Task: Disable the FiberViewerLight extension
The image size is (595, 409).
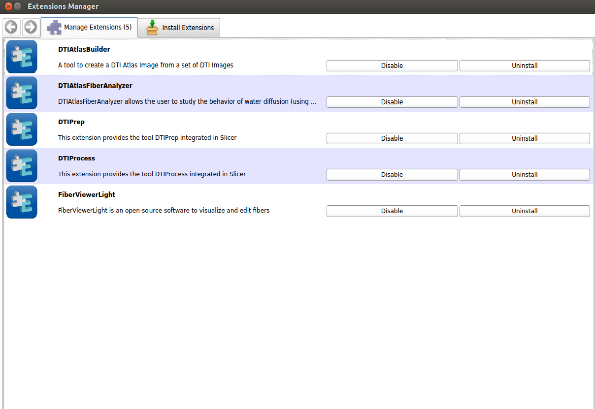Action: coord(392,211)
